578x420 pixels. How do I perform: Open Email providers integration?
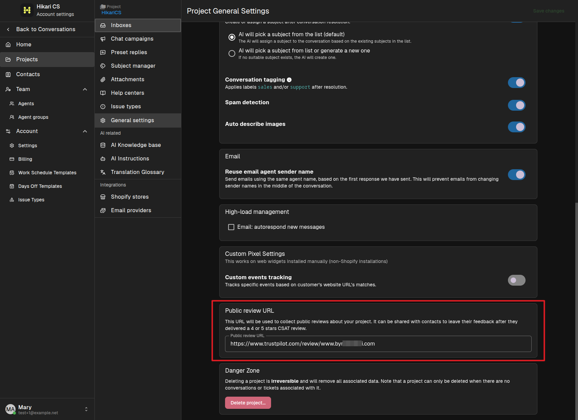(138, 211)
